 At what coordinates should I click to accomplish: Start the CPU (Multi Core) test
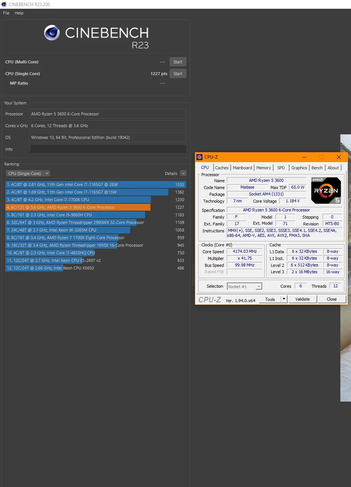[x=178, y=62]
